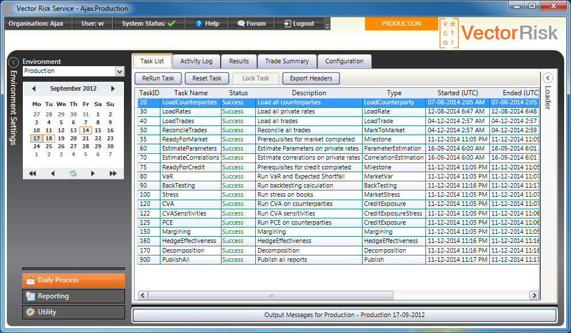This screenshot has height=333, width=571.
Task: Sort by Type column header
Action: pyautogui.click(x=394, y=93)
